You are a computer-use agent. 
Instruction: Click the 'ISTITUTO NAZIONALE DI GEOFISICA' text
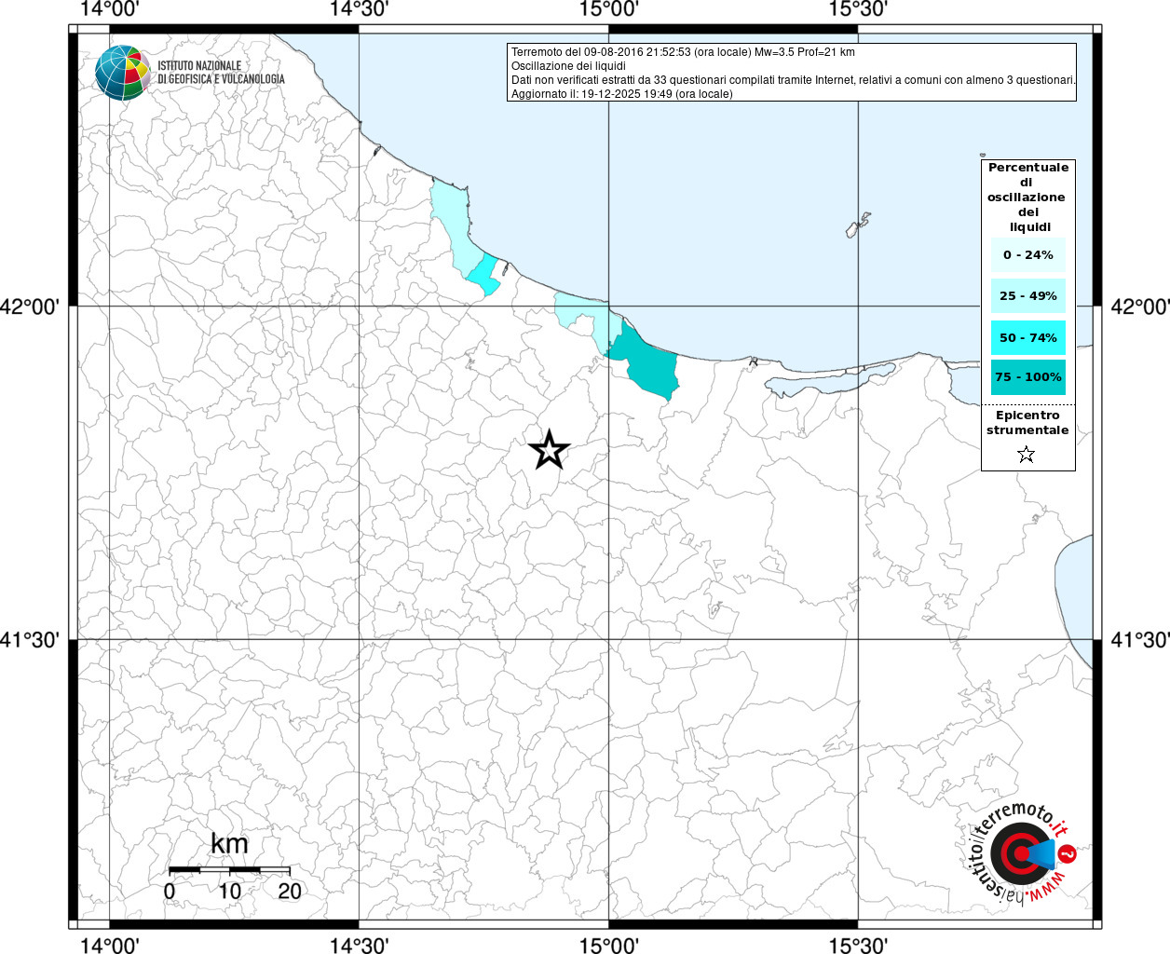click(221, 73)
